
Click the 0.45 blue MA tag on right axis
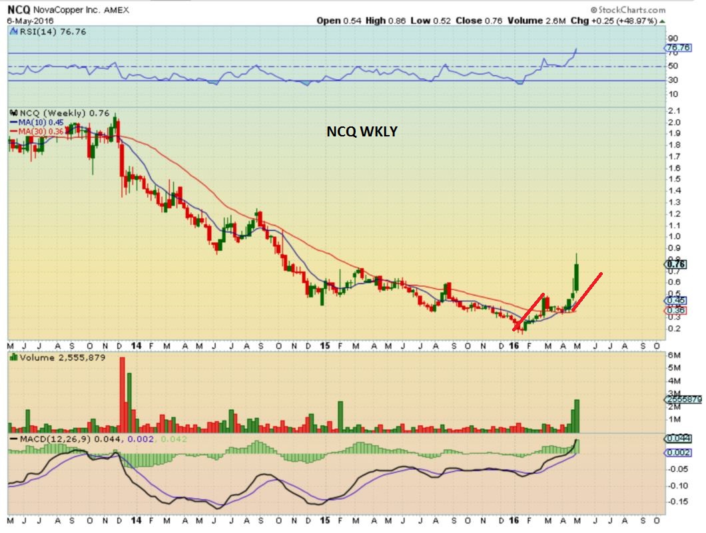point(676,301)
